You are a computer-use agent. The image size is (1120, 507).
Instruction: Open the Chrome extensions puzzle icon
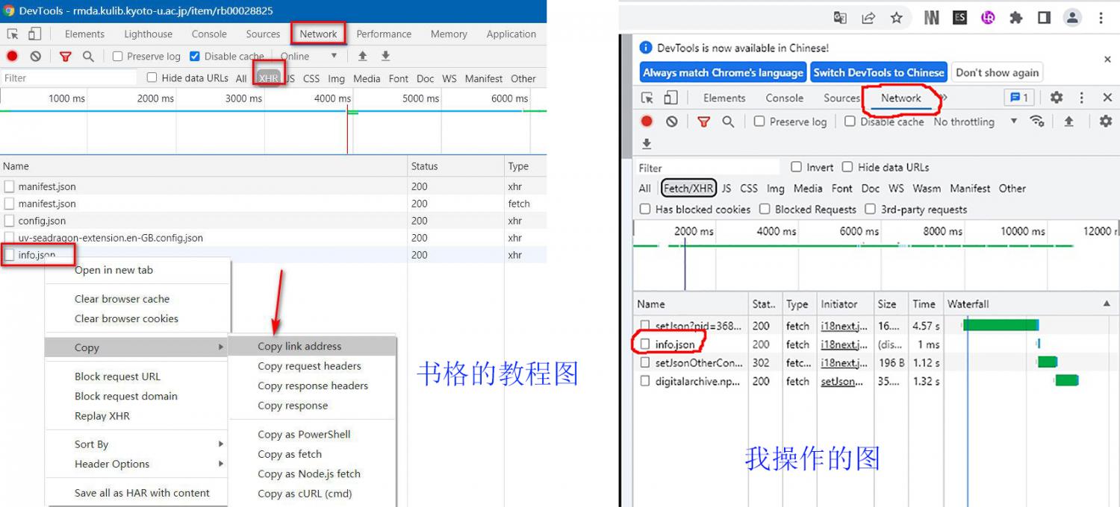(1016, 18)
